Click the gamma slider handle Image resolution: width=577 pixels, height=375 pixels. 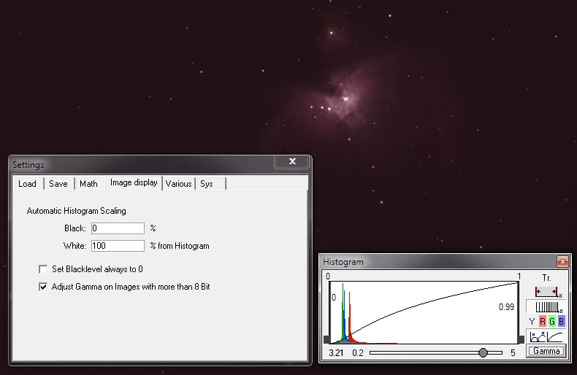483,352
